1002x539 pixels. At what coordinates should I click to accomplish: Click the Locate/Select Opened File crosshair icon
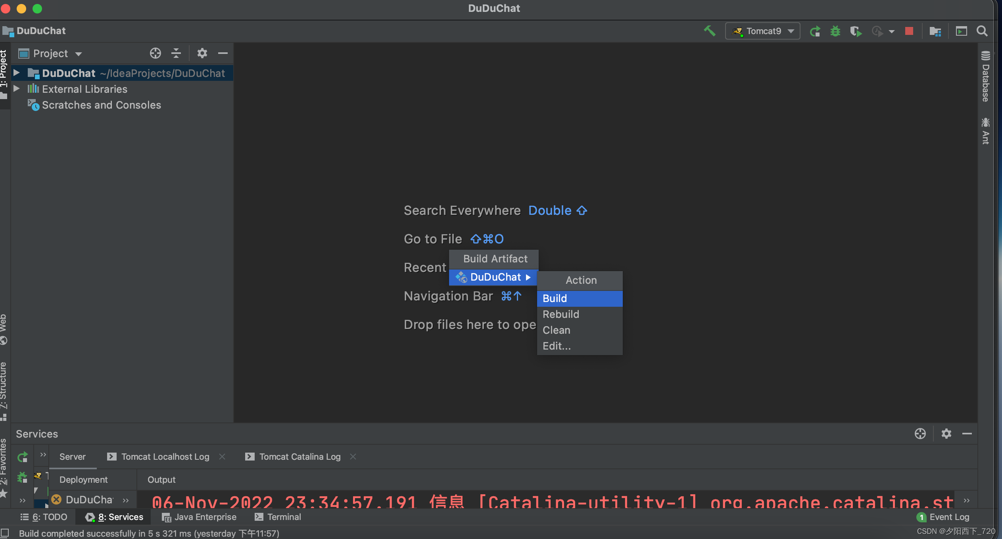(155, 53)
